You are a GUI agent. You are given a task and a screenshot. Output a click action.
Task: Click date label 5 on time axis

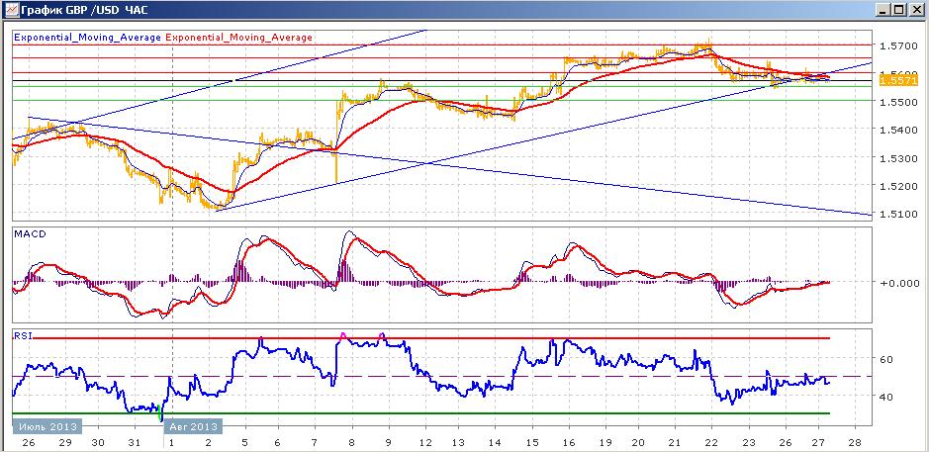[x=244, y=442]
